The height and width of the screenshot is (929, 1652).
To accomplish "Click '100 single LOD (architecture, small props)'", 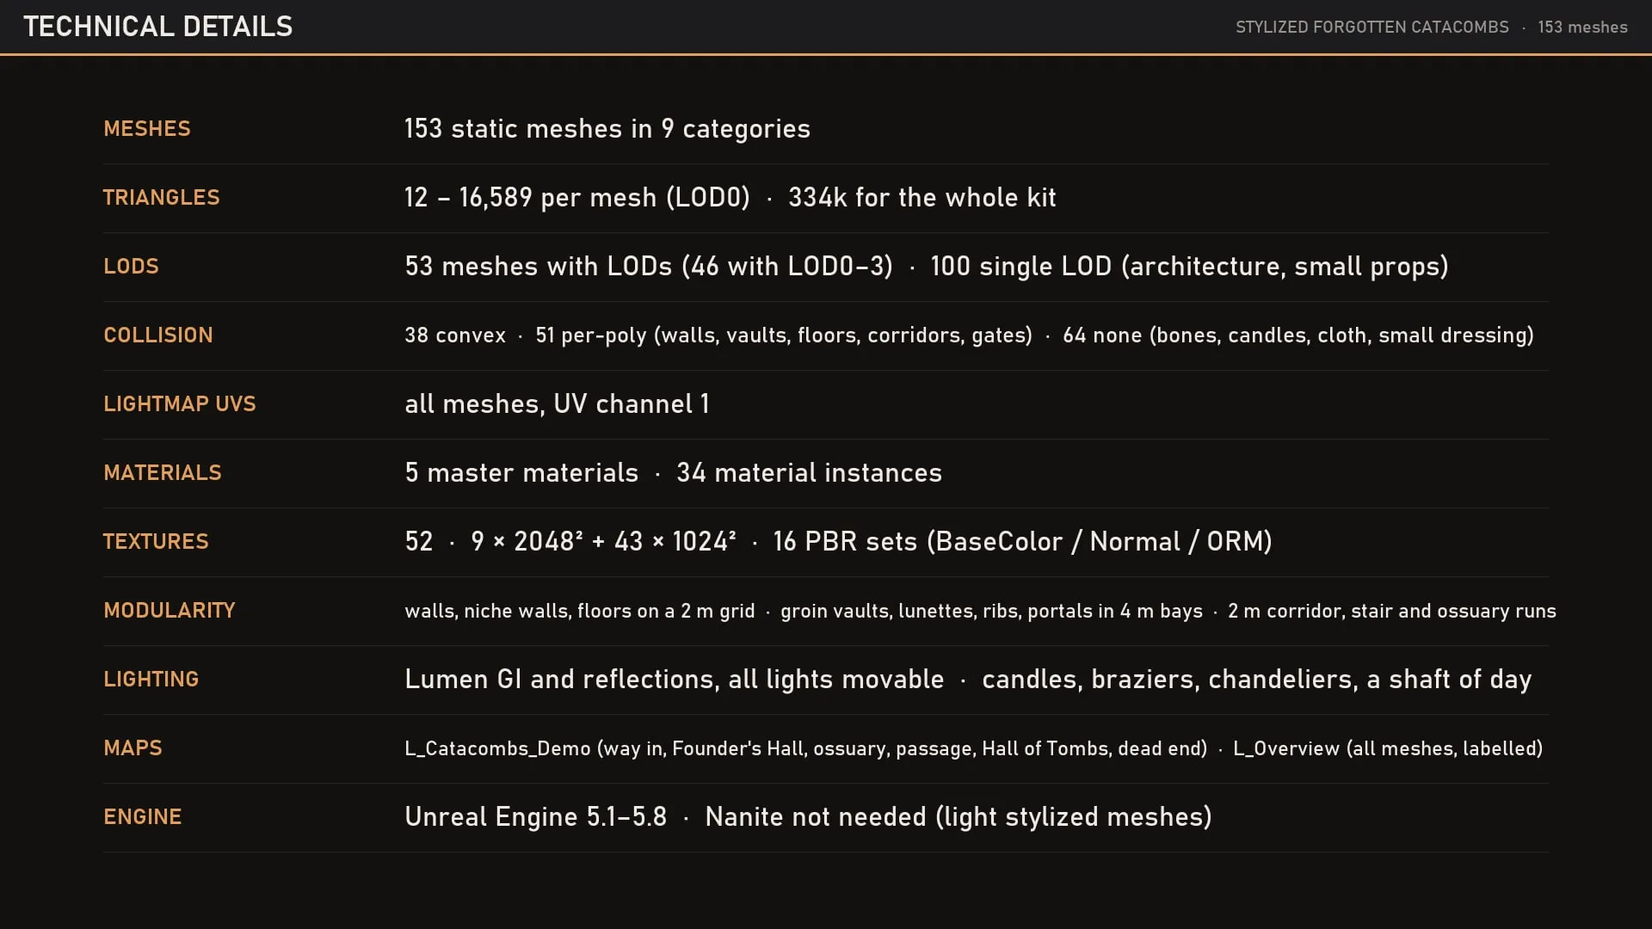I will click(x=1189, y=267).
